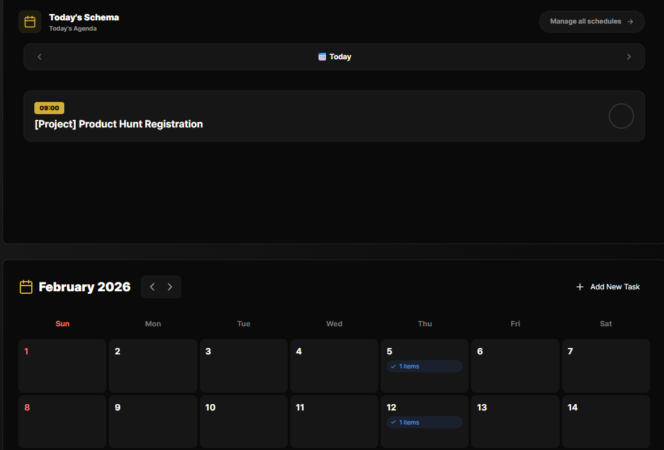Select the 1 items badge on February 5
664x450 pixels.
[x=424, y=366]
